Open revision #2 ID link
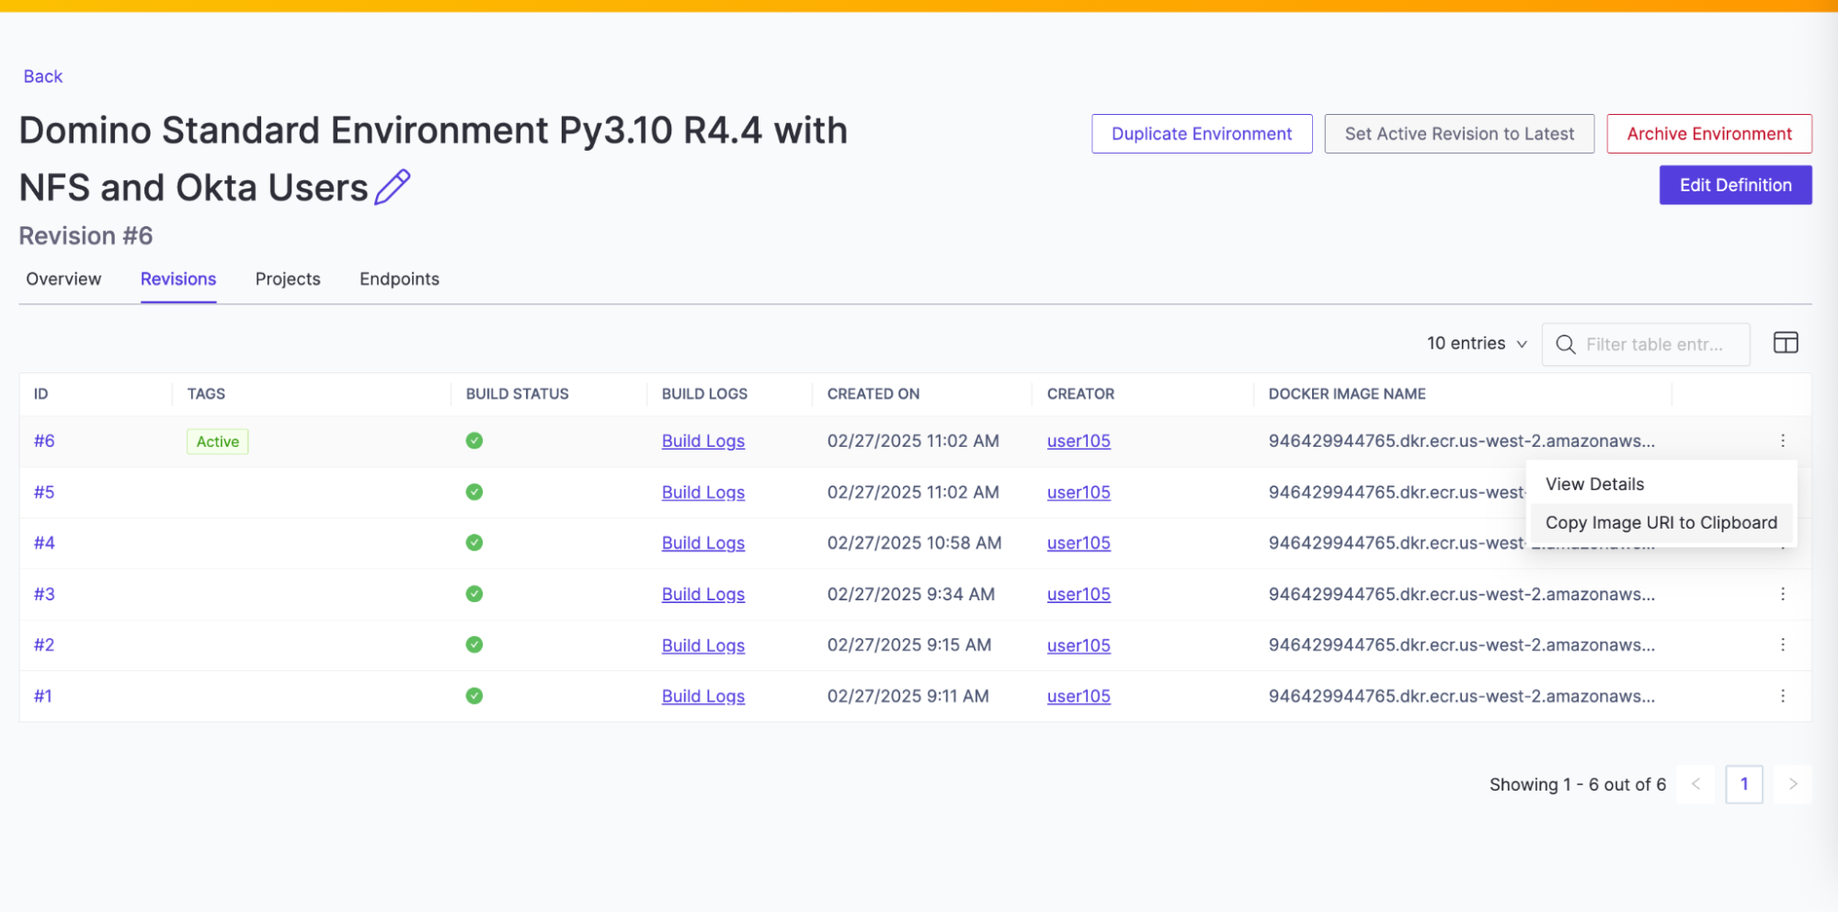 click(44, 644)
